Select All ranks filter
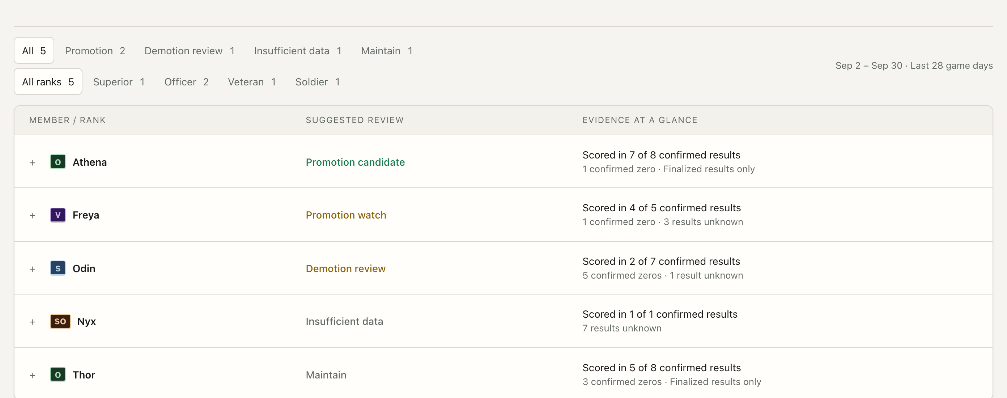The height and width of the screenshot is (398, 1007). [x=48, y=82]
